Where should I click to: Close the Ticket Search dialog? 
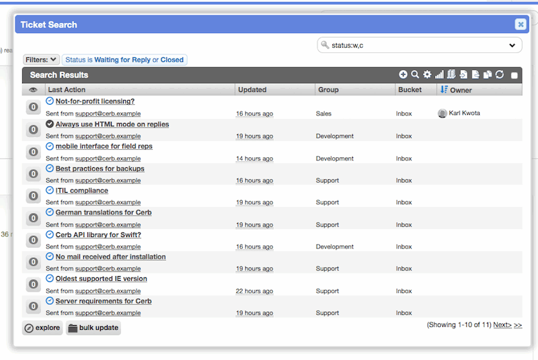tap(521, 24)
